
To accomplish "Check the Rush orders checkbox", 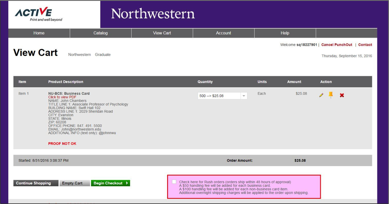I will coord(174,182).
